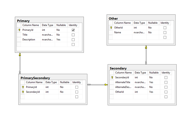The width and height of the screenshot is (194, 117).
Task: Click key icon beside PrimaryId in PrimarySecondary table
Action: click(x=23, y=87)
